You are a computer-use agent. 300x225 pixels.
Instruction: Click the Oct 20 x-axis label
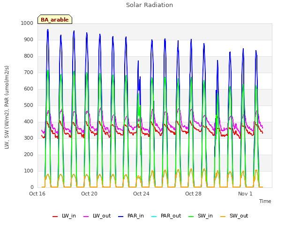[x=89, y=194]
